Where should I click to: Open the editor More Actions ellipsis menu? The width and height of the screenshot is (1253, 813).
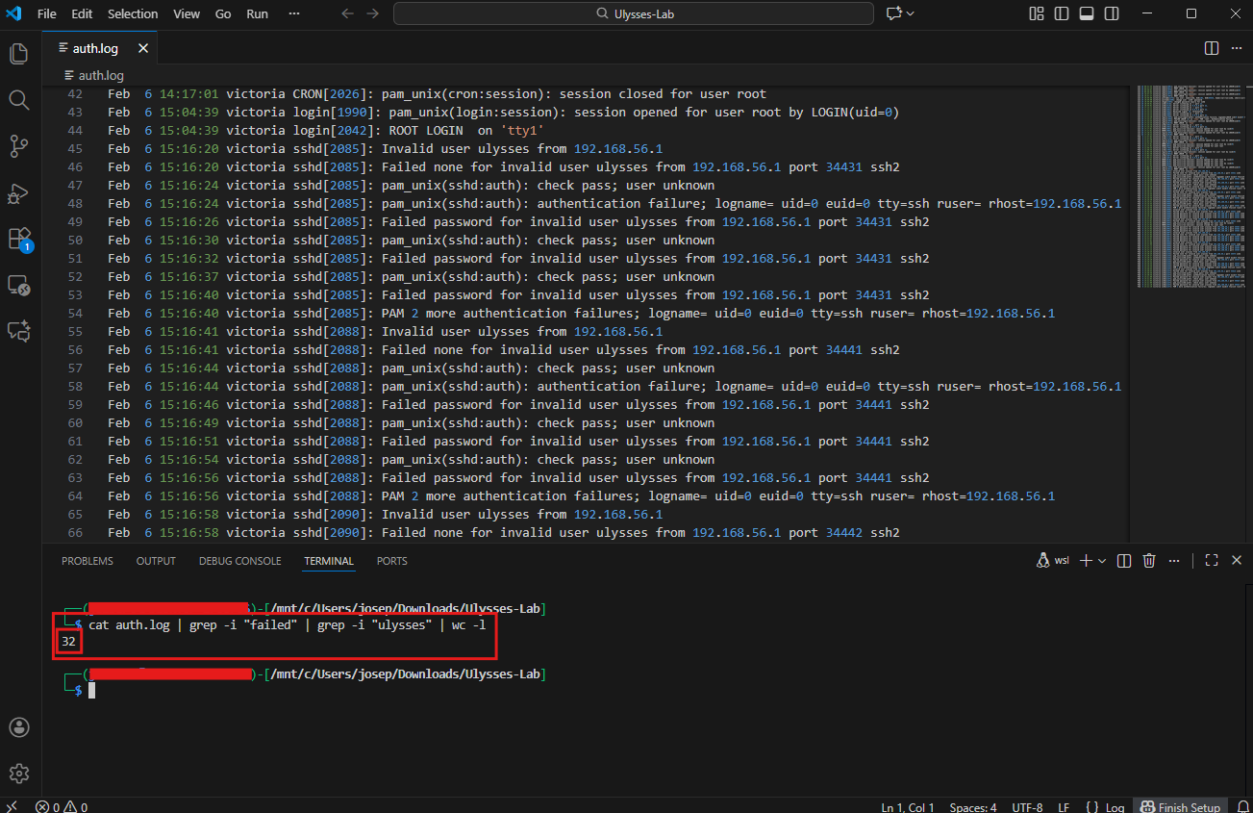click(1237, 48)
